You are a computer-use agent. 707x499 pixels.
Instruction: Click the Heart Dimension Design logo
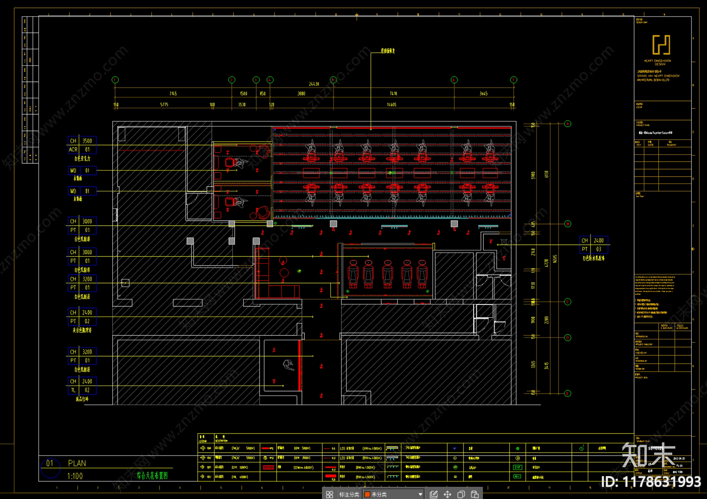coord(661,45)
